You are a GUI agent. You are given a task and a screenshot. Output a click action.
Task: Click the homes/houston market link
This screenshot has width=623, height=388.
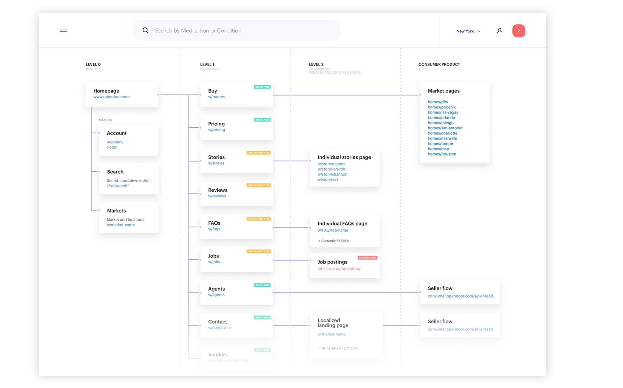442,154
